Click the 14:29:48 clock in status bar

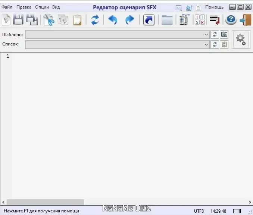click(218, 211)
